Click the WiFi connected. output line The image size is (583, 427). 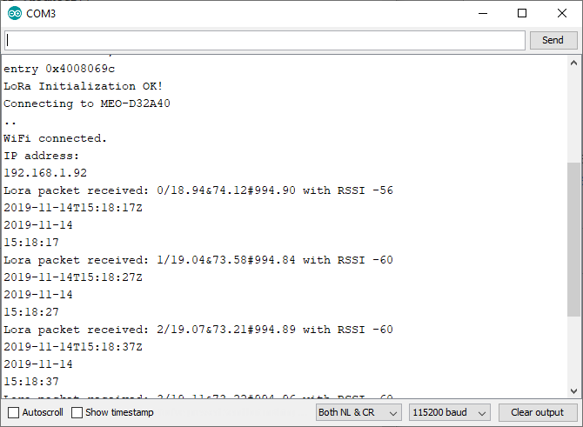click(56, 138)
